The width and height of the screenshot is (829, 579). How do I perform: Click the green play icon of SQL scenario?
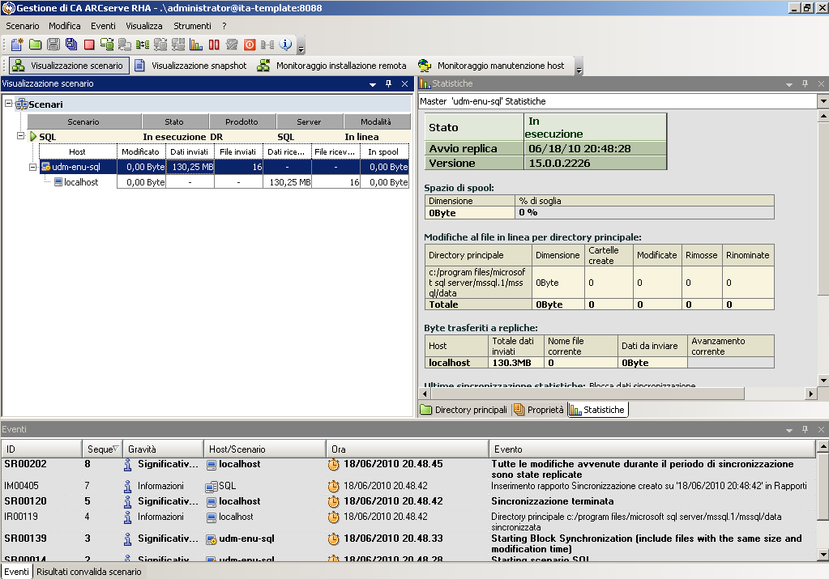click(x=33, y=136)
